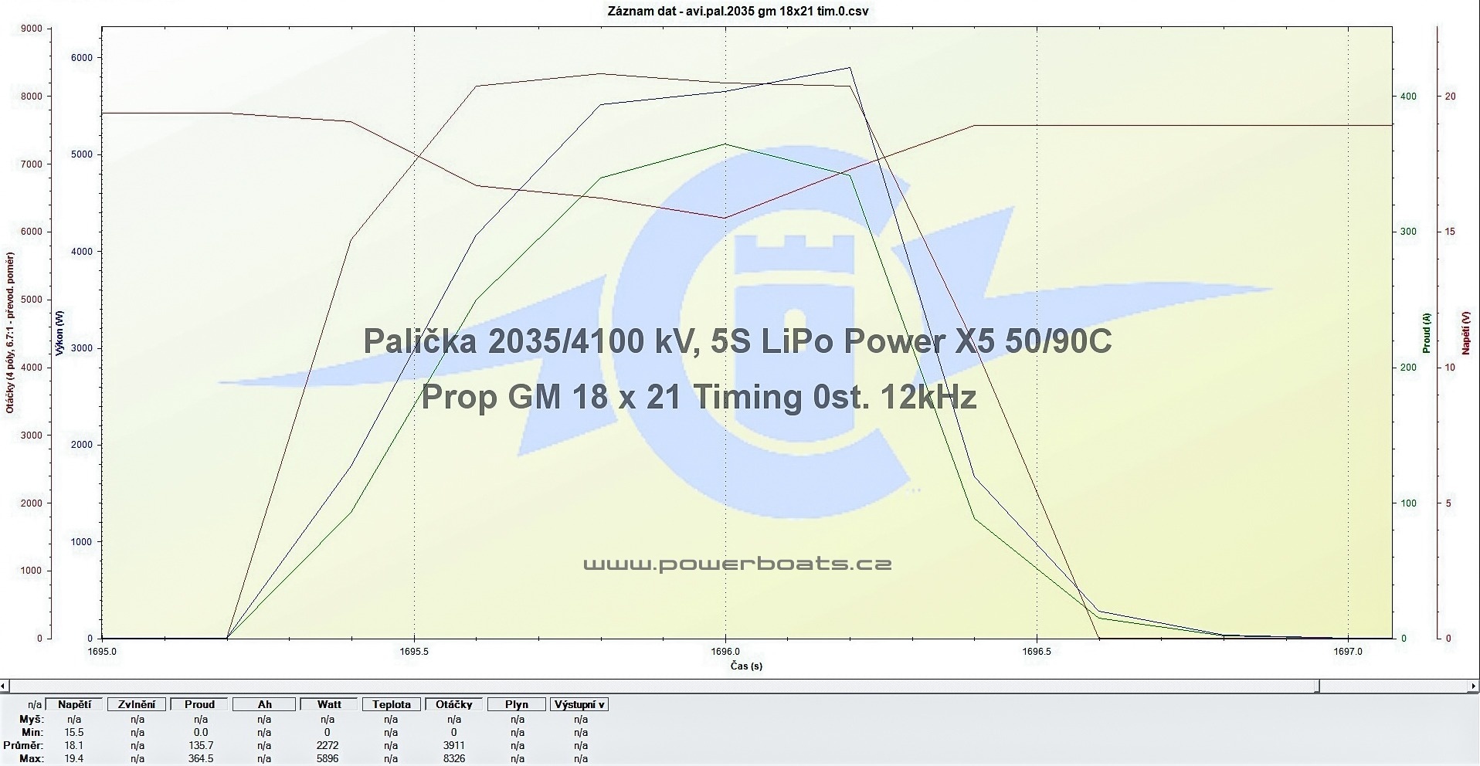Click the 400 current axis tick label
The width and height of the screenshot is (1480, 766).
click(1408, 97)
